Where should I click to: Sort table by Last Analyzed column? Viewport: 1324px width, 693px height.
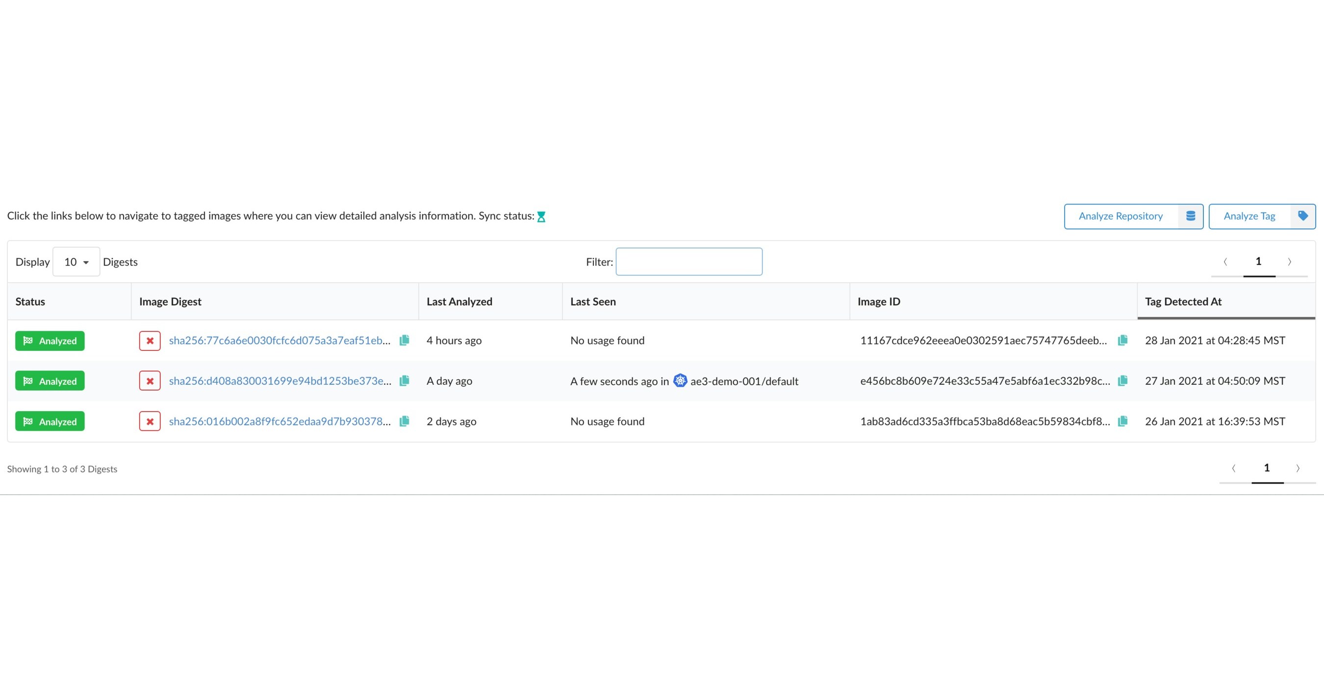pyautogui.click(x=490, y=301)
